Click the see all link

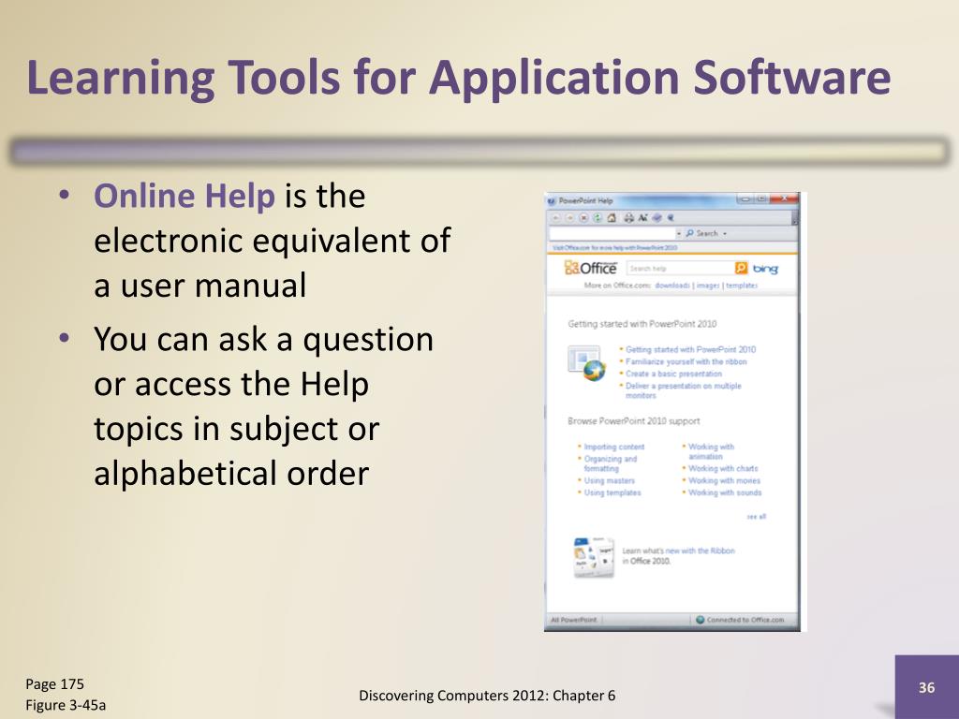757,517
